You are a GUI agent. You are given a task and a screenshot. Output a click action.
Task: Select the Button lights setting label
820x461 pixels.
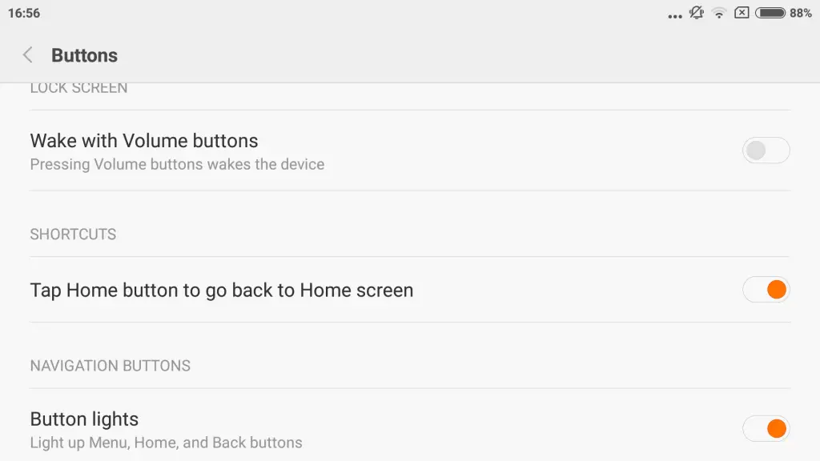pyautogui.click(x=84, y=419)
